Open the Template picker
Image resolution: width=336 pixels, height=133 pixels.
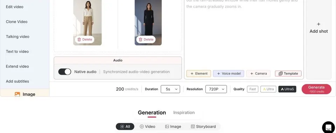(288, 73)
